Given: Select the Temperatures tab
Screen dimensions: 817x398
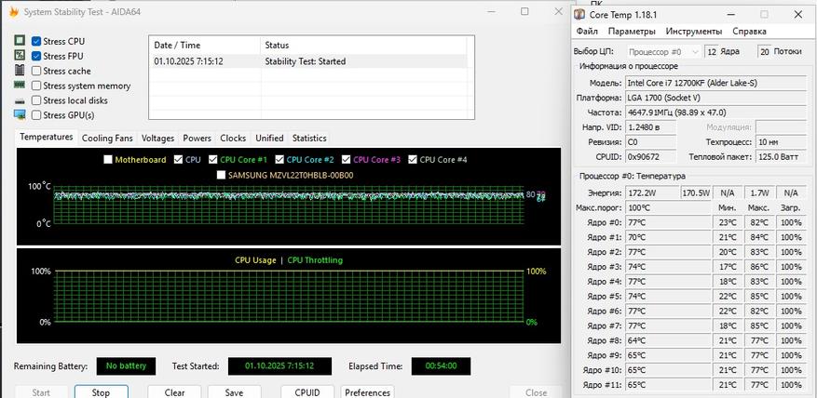Looking at the screenshot, I should 46,137.
